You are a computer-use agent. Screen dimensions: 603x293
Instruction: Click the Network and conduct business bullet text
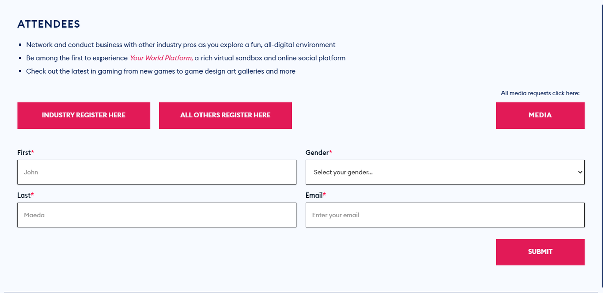(x=180, y=45)
